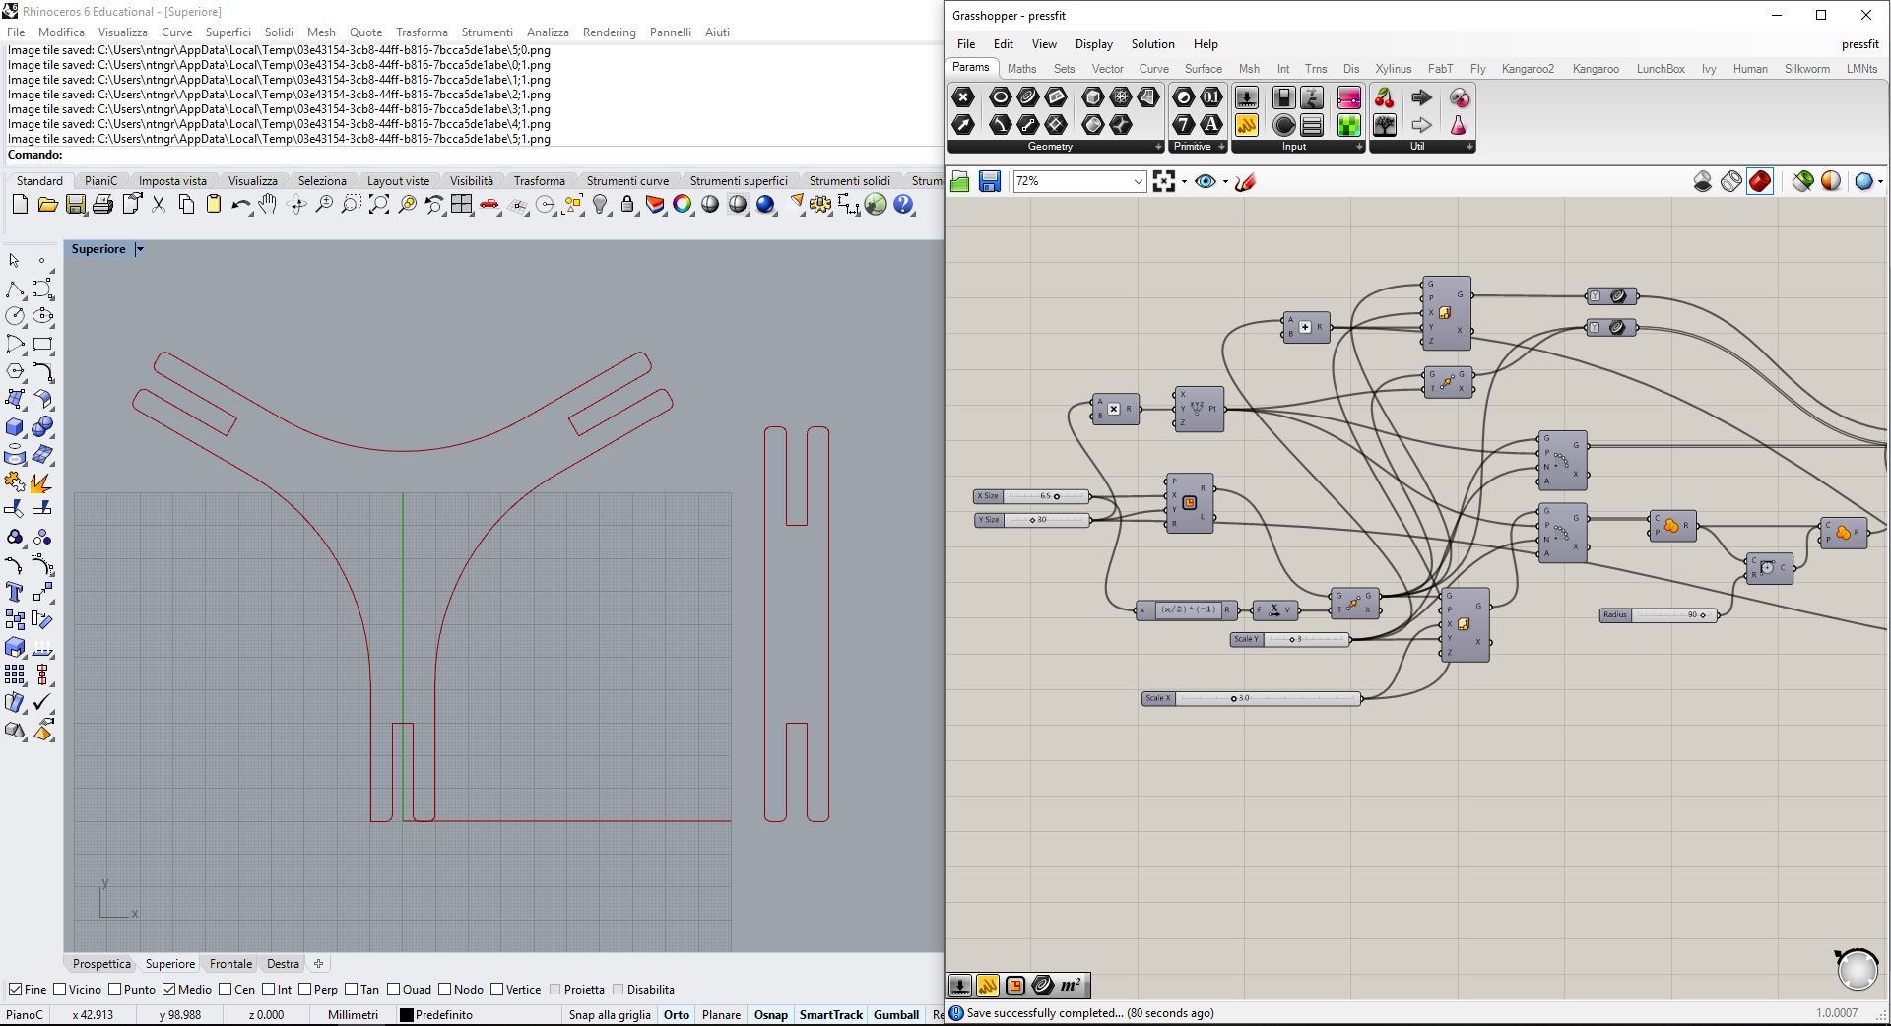Click the Point parameter icon in Geometry panel
The image size is (1891, 1026).
click(963, 97)
